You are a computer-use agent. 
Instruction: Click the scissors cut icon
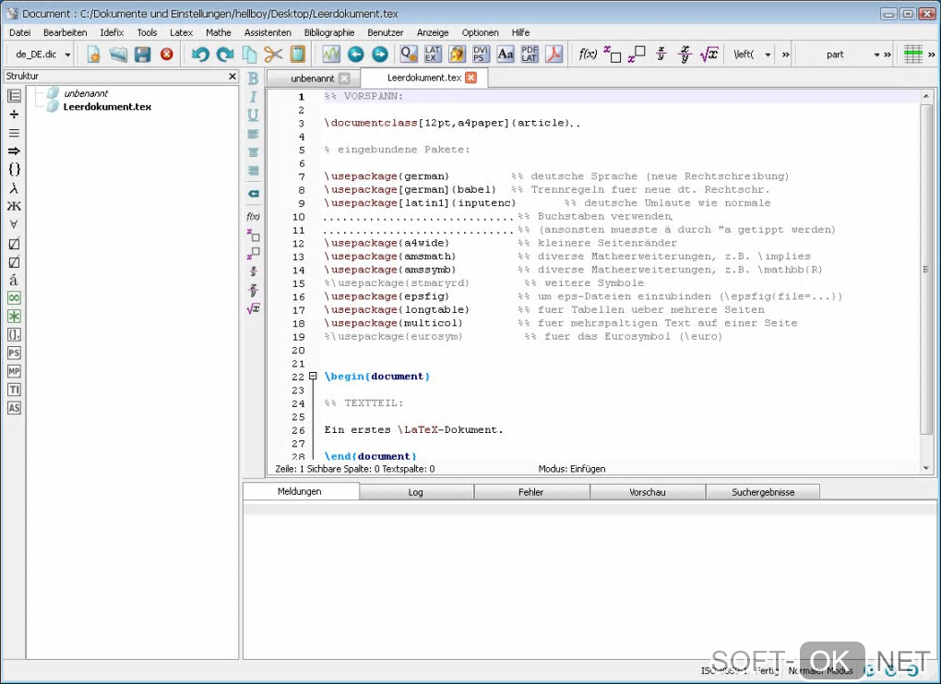(x=273, y=54)
